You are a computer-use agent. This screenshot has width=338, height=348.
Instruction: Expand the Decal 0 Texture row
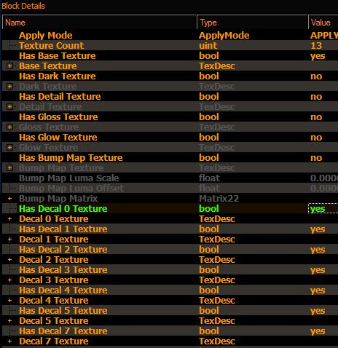9,219
